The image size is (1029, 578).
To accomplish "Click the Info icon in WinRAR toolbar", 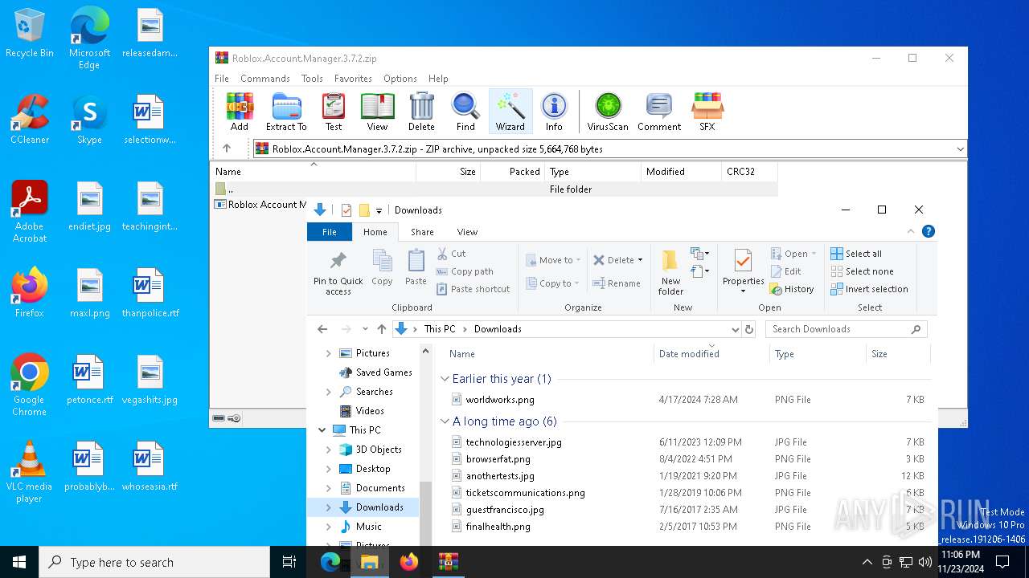I will pos(554,111).
